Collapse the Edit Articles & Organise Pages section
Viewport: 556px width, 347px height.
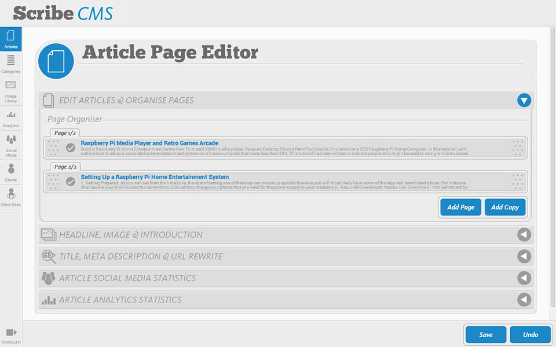(x=524, y=101)
